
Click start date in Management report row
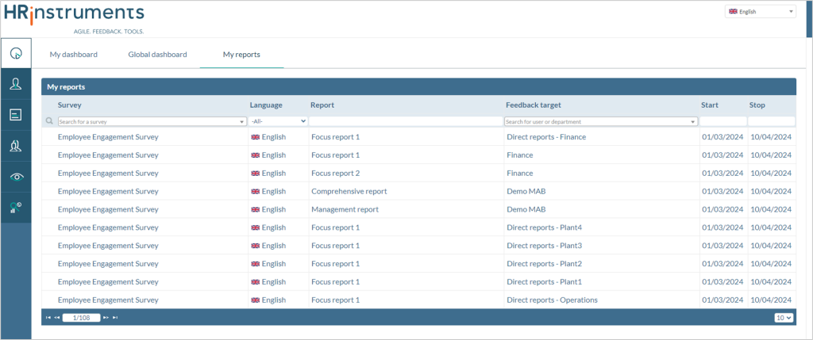(x=722, y=209)
